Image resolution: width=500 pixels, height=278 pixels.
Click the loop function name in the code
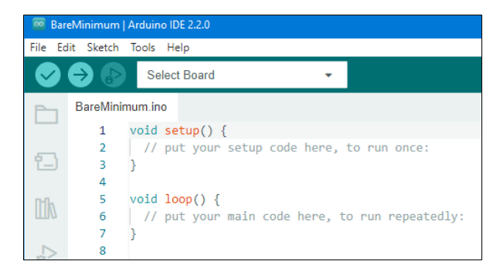(179, 199)
